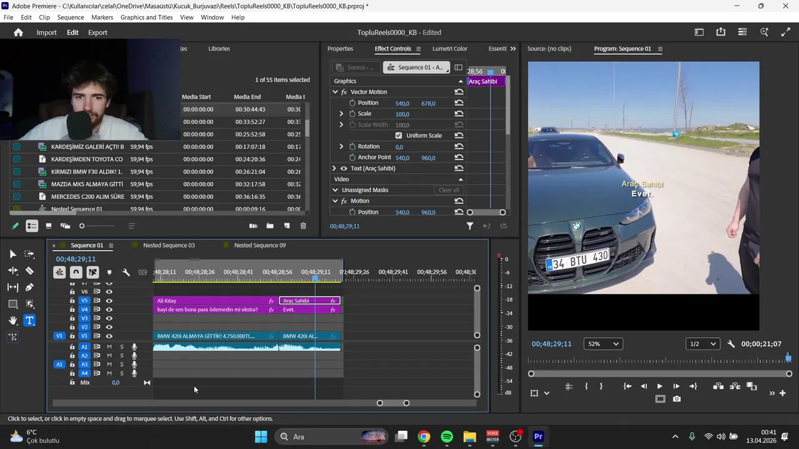799x449 pixels.
Task: Select the Razor tool in the tools panel
Action: pos(29,271)
